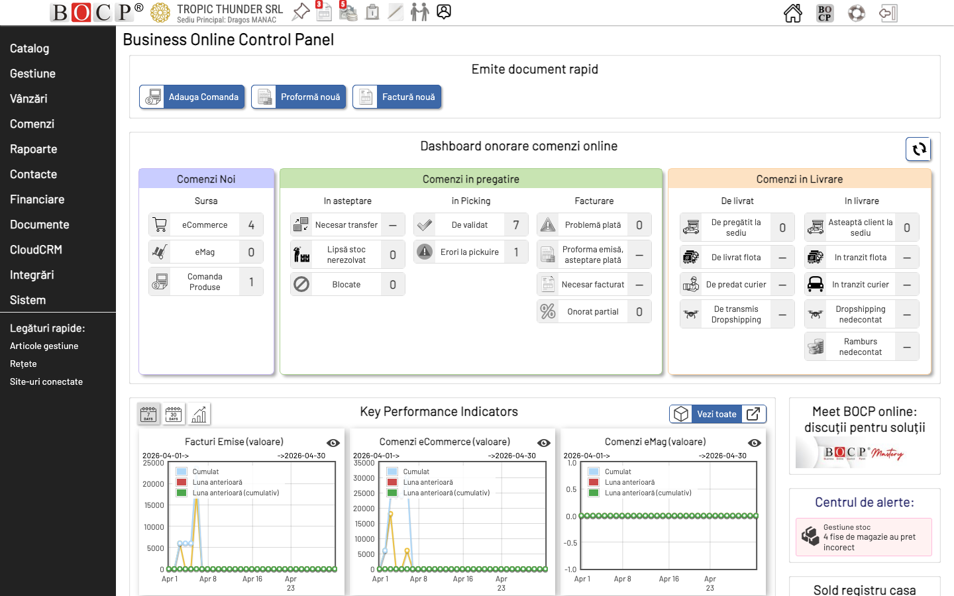Click the home icon in top bar

point(792,13)
